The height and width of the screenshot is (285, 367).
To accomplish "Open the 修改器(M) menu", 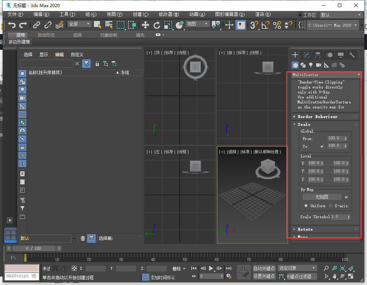I will pyautogui.click(x=169, y=15).
